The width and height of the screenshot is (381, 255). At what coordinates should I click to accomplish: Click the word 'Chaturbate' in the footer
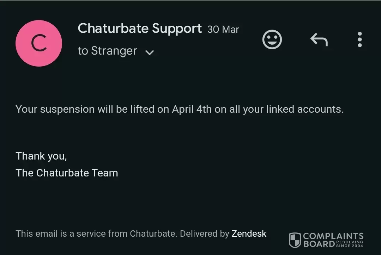(x=153, y=234)
